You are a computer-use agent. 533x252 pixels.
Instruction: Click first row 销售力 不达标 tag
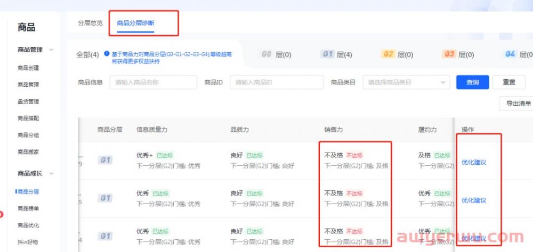354,156
